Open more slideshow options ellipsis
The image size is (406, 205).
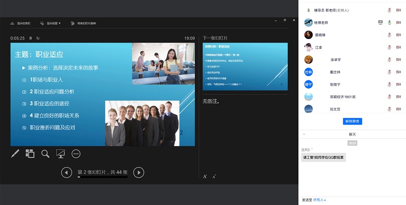[x=76, y=153]
